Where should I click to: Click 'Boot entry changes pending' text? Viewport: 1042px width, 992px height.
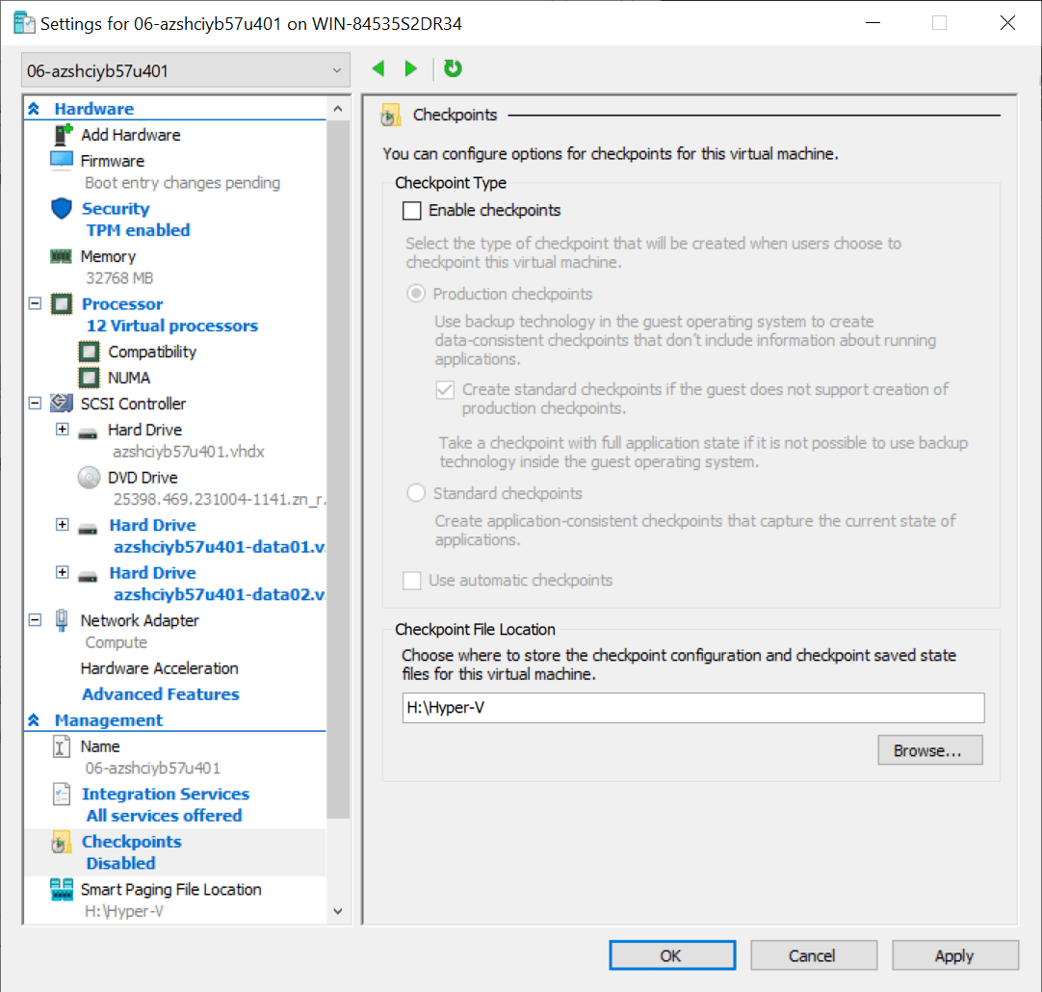pyautogui.click(x=182, y=183)
